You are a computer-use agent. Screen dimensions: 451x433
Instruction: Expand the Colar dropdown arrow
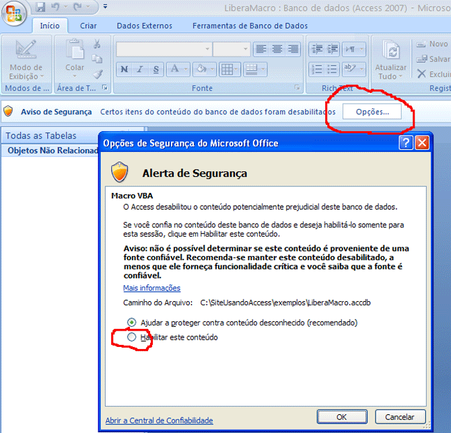click(75, 76)
